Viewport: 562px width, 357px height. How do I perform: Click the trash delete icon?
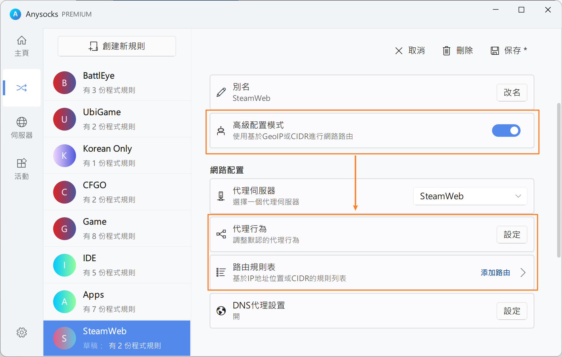coord(446,51)
